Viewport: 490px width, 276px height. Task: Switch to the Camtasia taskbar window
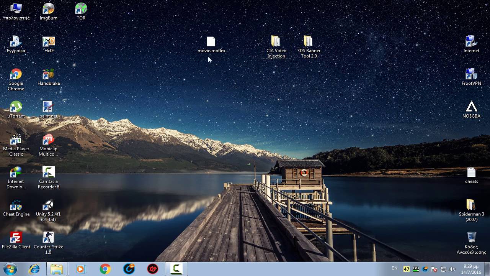point(176,269)
